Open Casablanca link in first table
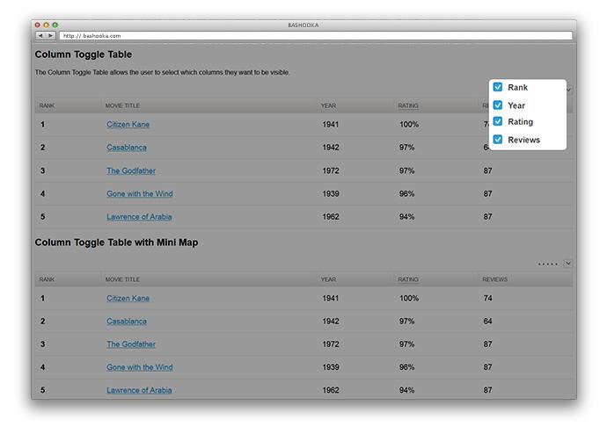The width and height of the screenshot is (607, 427). [x=127, y=148]
